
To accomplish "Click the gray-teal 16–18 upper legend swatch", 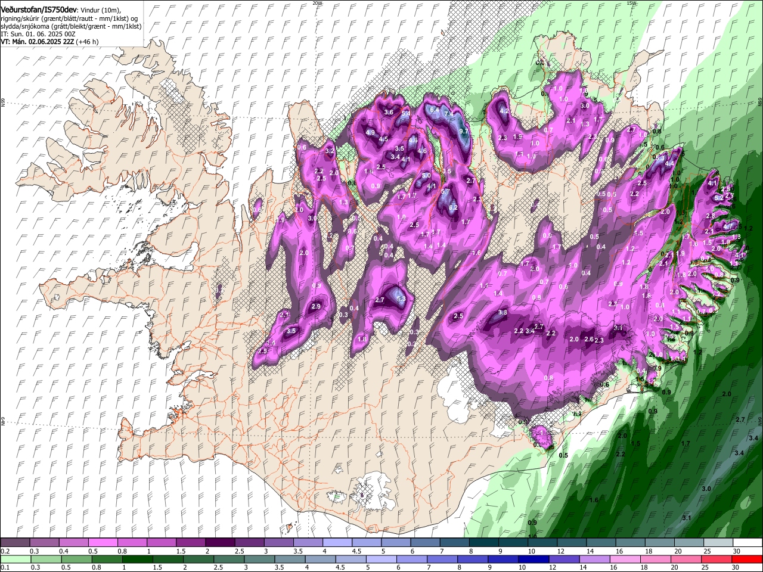I will 631,543.
